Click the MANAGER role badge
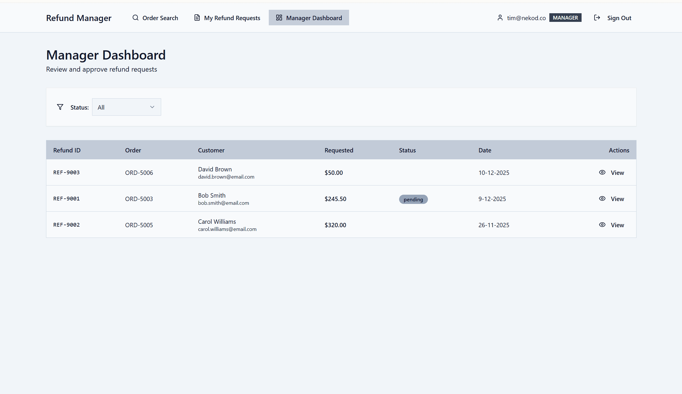The image size is (682, 394). pyautogui.click(x=565, y=18)
